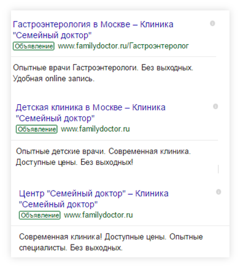Screen dimensions: 243x269
Task: Click the info icon beside Детская клиника ad
Action: 215,107
